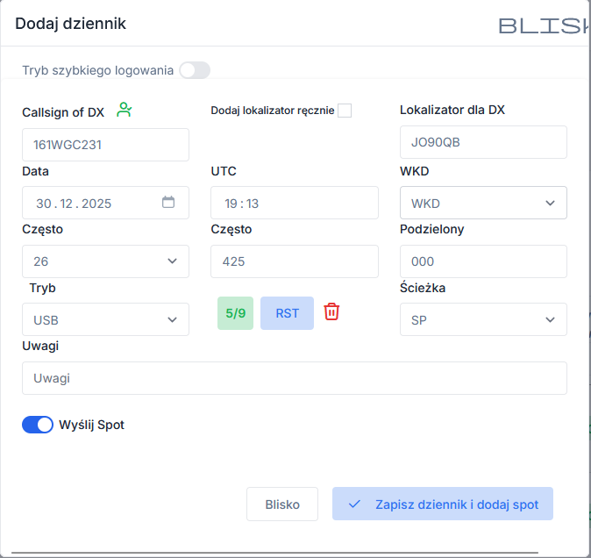Open the Tryb dropdown set to USB

point(105,319)
